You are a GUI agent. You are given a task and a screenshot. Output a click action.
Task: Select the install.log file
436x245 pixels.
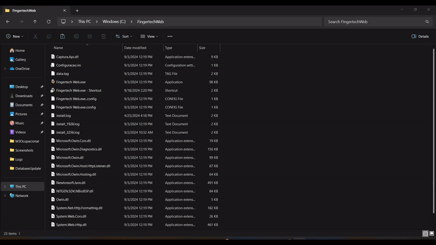click(63, 115)
